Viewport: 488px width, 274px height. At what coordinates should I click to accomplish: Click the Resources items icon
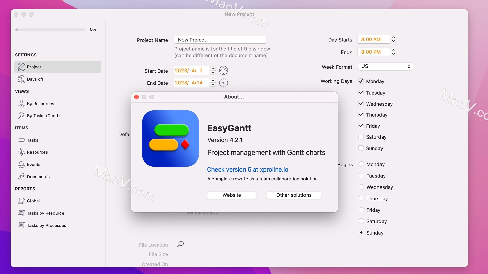tap(21, 152)
